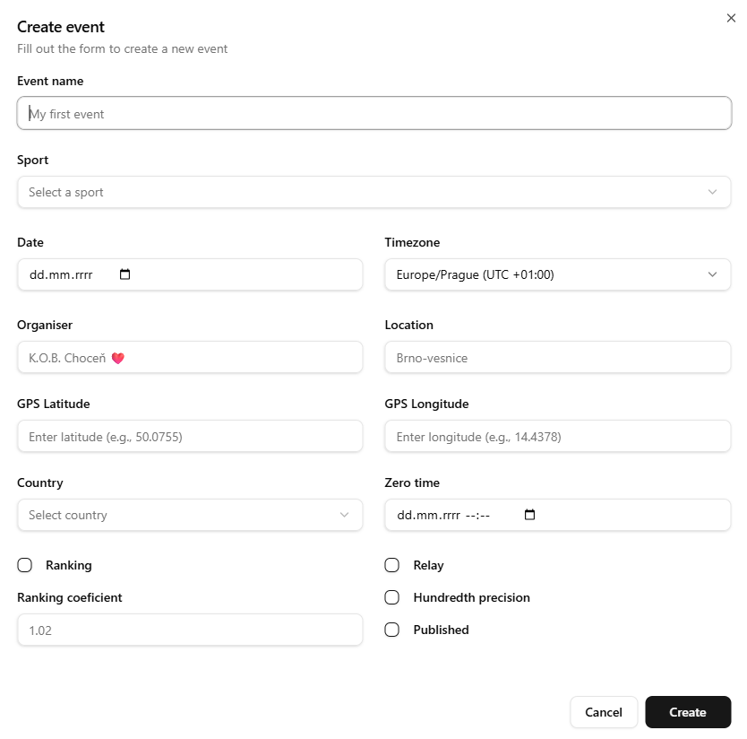Click the Event name input field
The image size is (747, 739).
click(x=373, y=113)
